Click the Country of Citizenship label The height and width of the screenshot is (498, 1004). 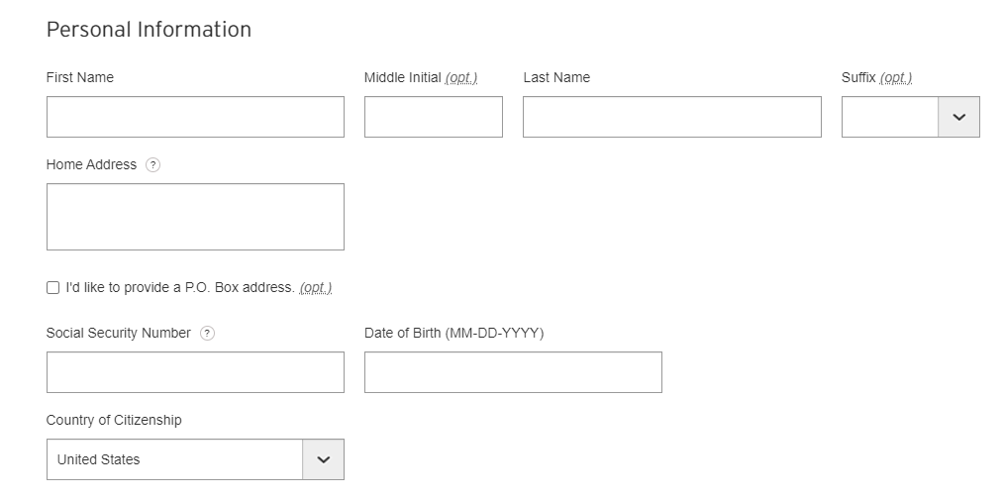[114, 420]
